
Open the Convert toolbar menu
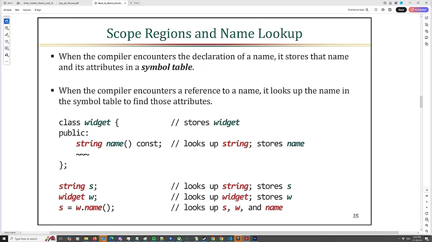point(27,10)
